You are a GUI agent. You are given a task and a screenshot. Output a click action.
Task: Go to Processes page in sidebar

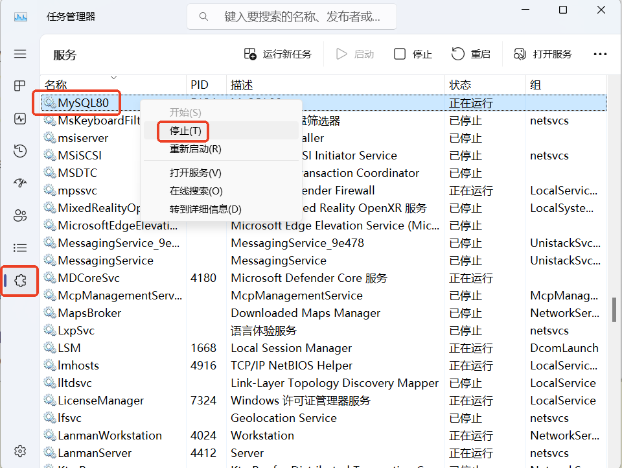(x=20, y=86)
